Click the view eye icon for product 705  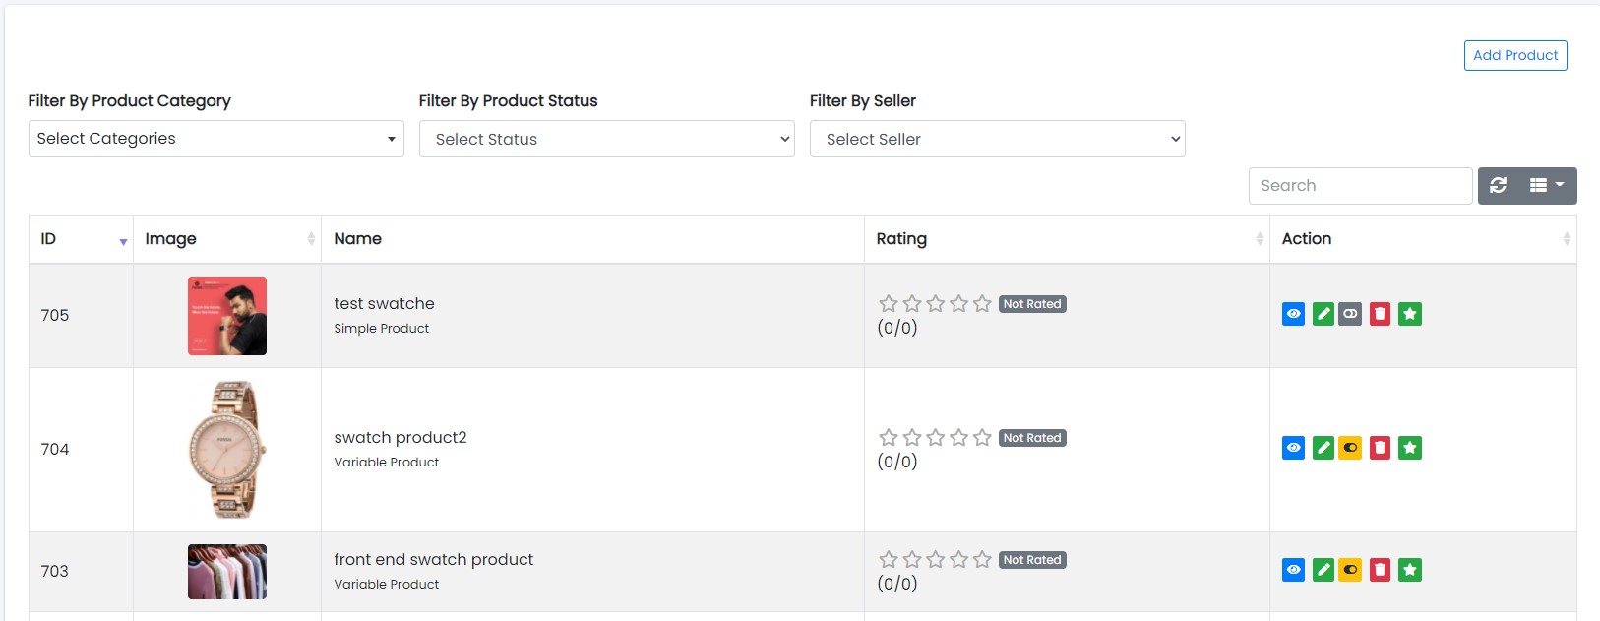pyautogui.click(x=1293, y=314)
